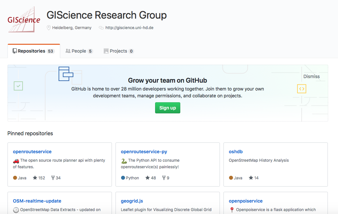Click the Grow your team on GitHub heading
This screenshot has height=214, width=338.
[x=168, y=80]
